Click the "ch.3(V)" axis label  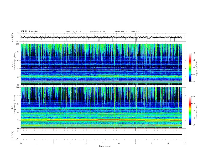tap(13, 135)
